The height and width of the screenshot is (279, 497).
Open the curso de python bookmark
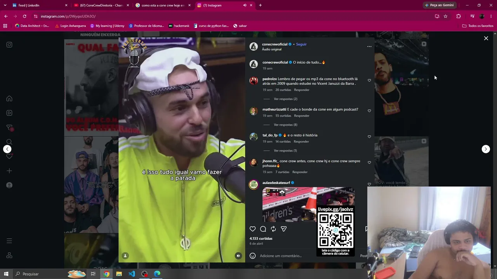pos(211,26)
